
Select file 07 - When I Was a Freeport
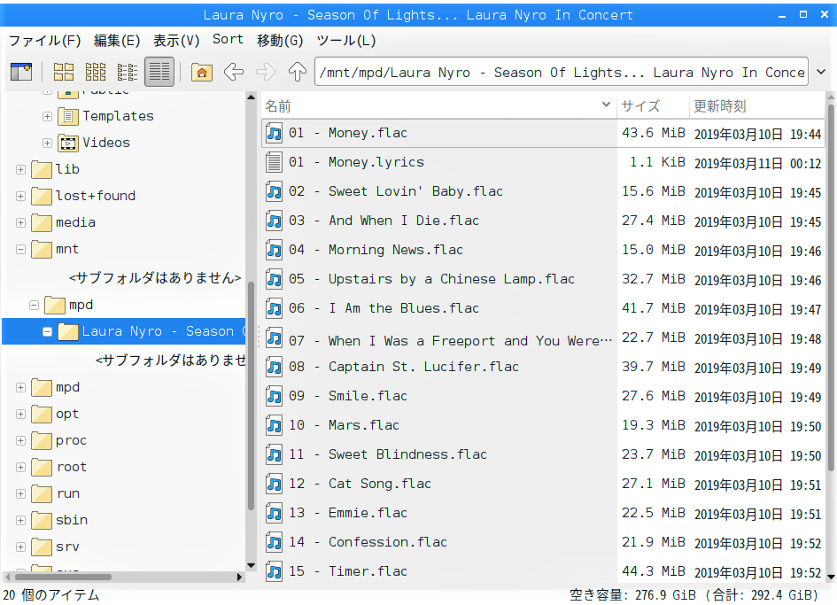[544, 338]
